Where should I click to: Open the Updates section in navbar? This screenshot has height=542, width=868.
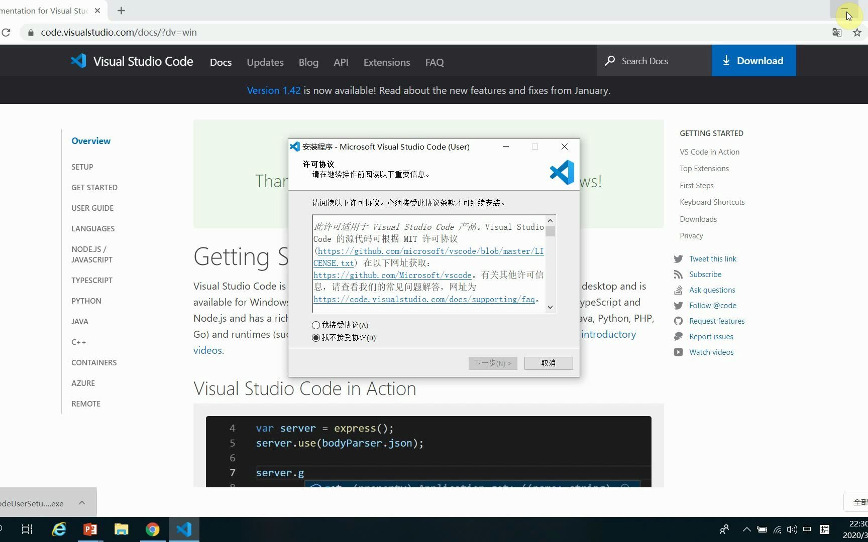(265, 62)
